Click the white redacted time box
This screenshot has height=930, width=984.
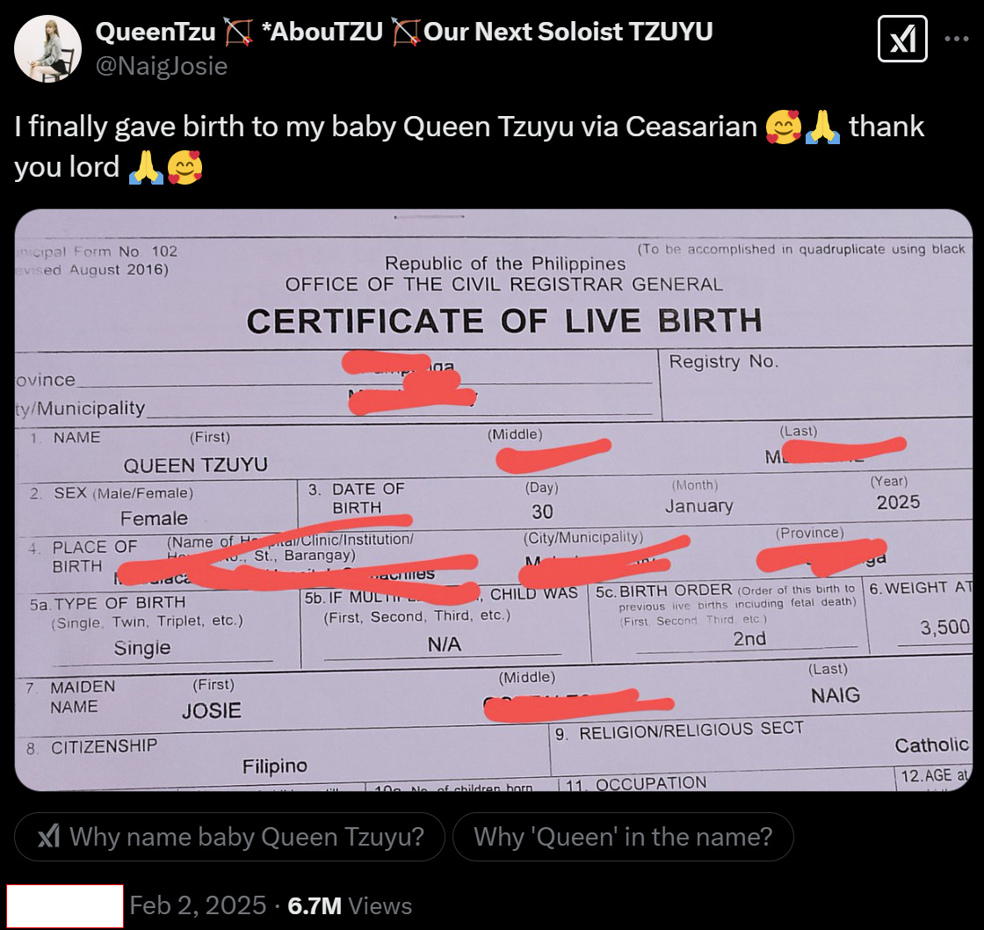[x=65, y=905]
